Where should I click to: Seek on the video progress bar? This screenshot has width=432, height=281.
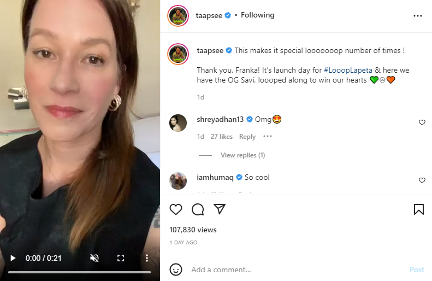pyautogui.click(x=80, y=272)
